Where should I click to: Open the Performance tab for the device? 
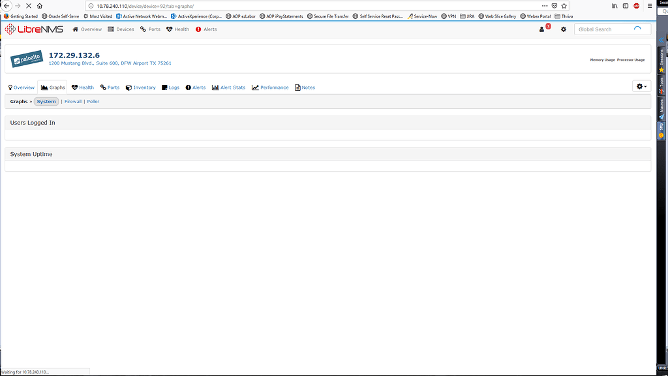(x=269, y=87)
